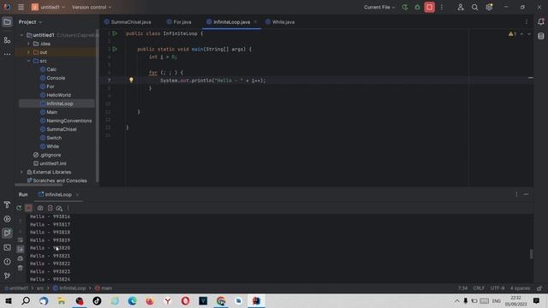Open the main hamburger menu

coord(21,7)
